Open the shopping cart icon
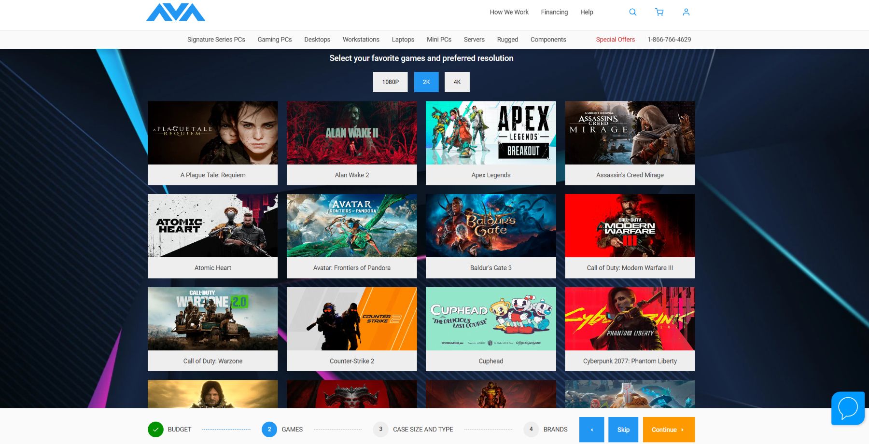869x444 pixels. tap(659, 12)
